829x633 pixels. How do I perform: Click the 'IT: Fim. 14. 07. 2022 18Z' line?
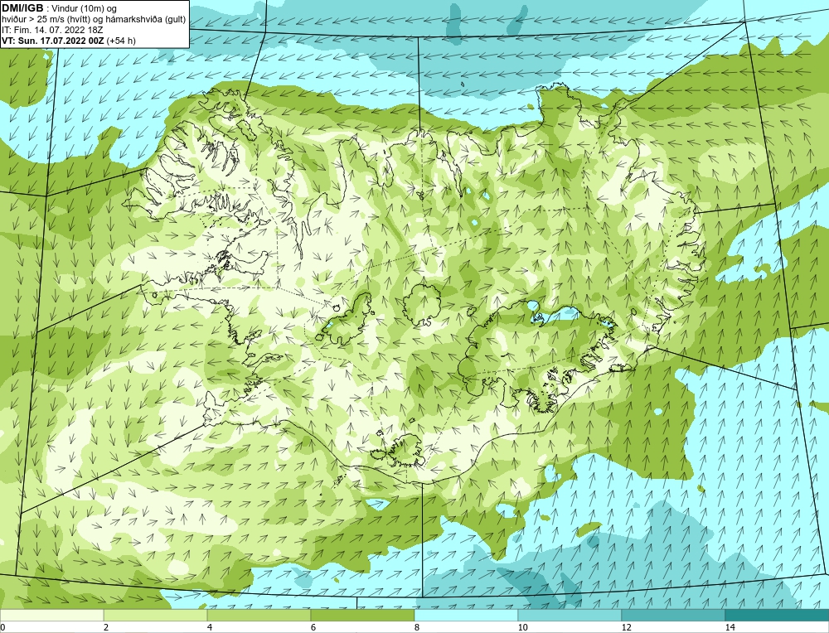coord(51,30)
